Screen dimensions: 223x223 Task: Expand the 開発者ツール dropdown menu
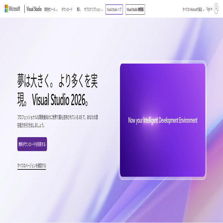tap(51, 10)
